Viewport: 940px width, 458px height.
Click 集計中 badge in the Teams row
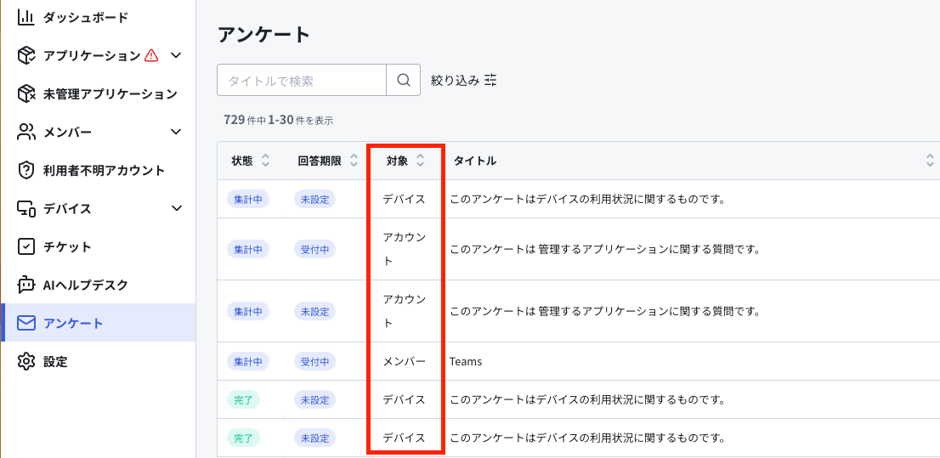[x=248, y=361]
